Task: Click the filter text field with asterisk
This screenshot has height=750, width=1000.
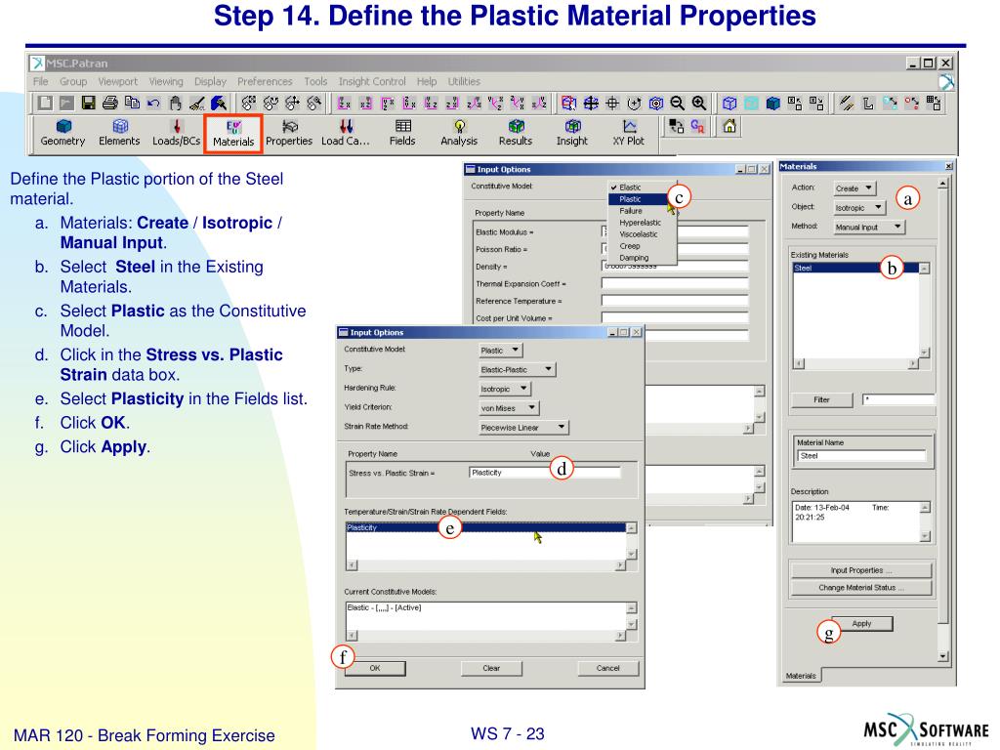Action: click(x=898, y=399)
